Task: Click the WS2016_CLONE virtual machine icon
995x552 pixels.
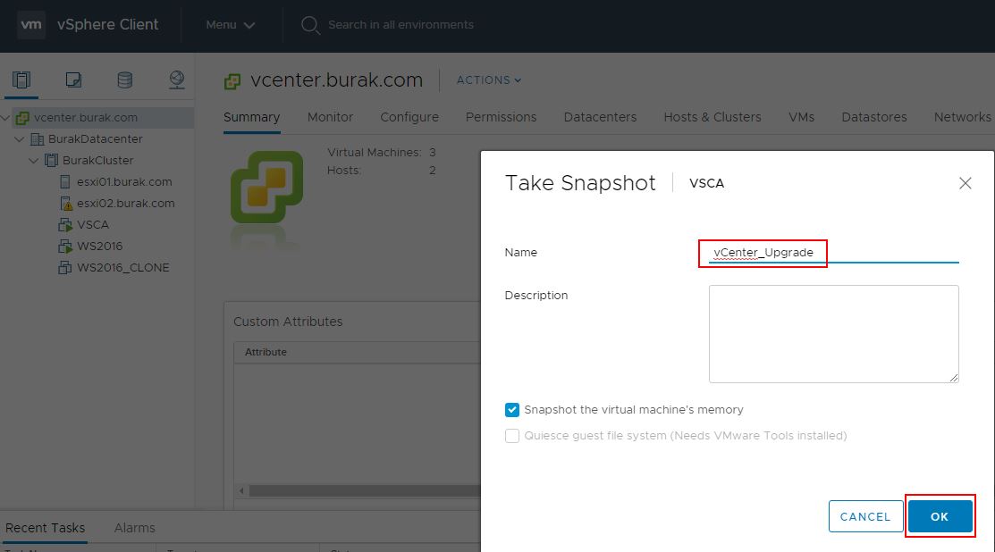Action: coord(64,268)
